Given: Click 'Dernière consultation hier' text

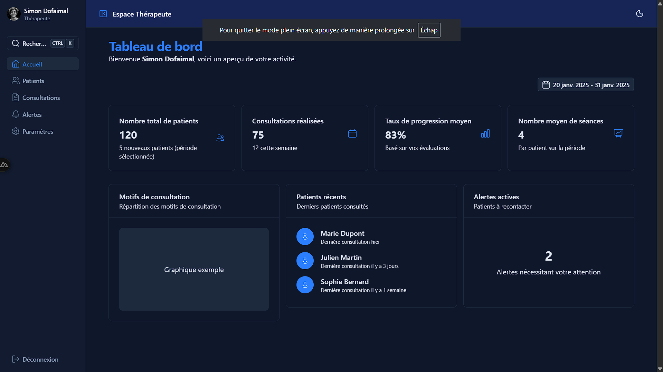Looking at the screenshot, I should (x=350, y=242).
